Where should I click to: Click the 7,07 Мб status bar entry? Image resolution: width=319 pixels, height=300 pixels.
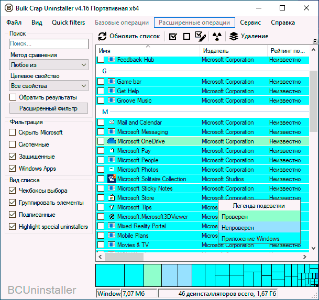tap(139, 294)
